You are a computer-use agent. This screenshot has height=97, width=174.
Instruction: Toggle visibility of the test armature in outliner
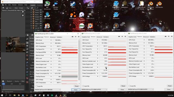[x=41, y=26]
